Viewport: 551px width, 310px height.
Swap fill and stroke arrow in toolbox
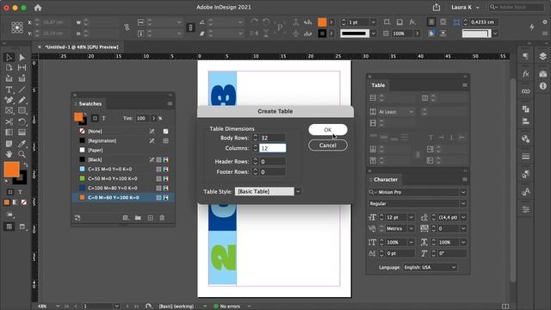(26, 164)
